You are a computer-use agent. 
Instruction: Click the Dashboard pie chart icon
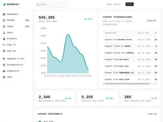4,14
